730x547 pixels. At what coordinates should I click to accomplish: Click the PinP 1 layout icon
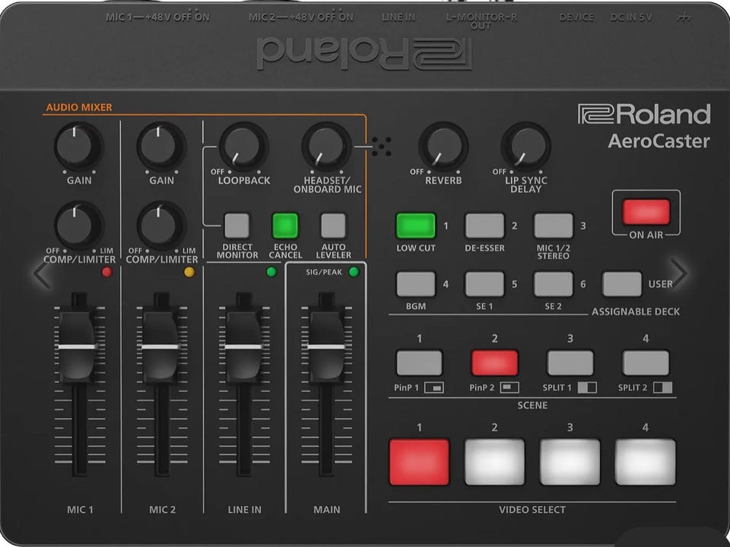tap(434, 387)
